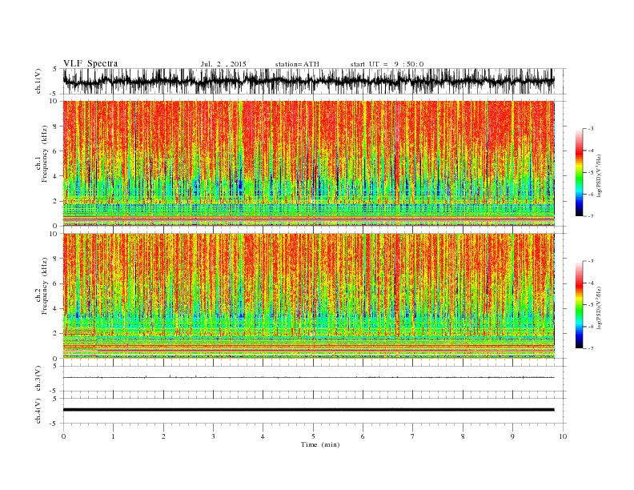Click time axis tick label "2"
Image resolution: width=634 pixels, height=490 pixels.
click(x=163, y=436)
